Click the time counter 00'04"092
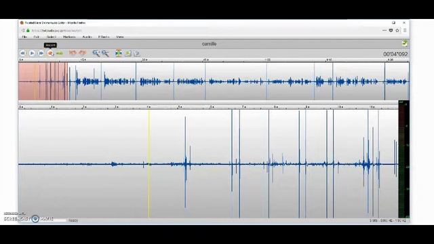 395,54
